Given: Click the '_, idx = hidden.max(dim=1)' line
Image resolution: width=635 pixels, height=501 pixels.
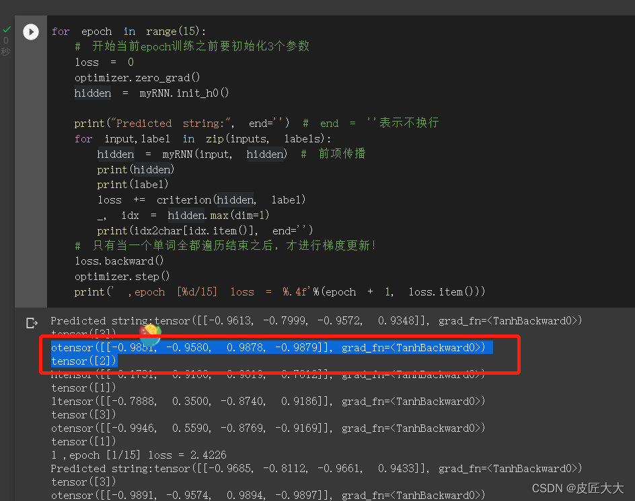Looking at the screenshot, I should [184, 216].
